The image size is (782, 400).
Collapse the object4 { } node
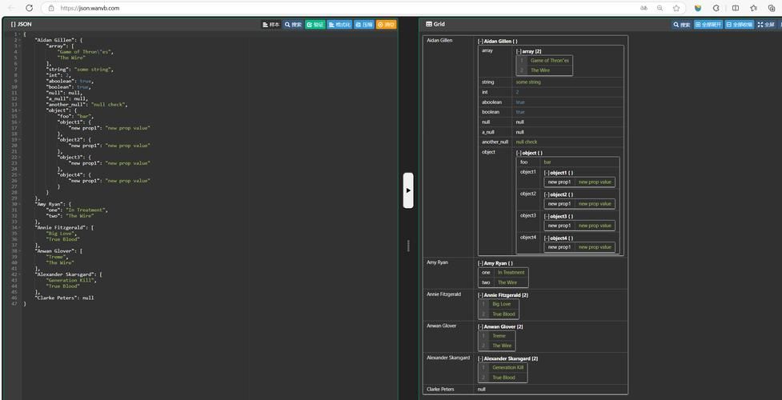click(x=547, y=238)
